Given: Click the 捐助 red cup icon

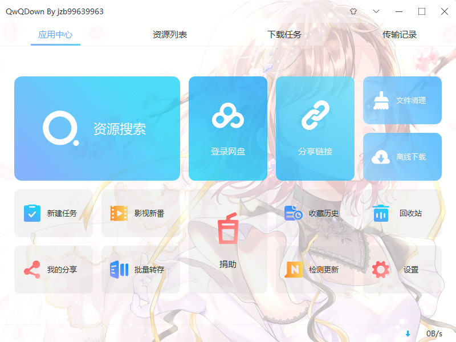Looking at the screenshot, I should pos(228,229).
